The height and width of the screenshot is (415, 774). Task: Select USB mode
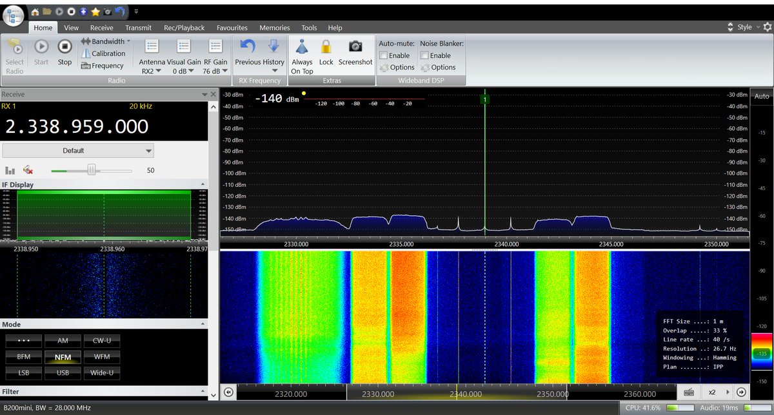[63, 372]
